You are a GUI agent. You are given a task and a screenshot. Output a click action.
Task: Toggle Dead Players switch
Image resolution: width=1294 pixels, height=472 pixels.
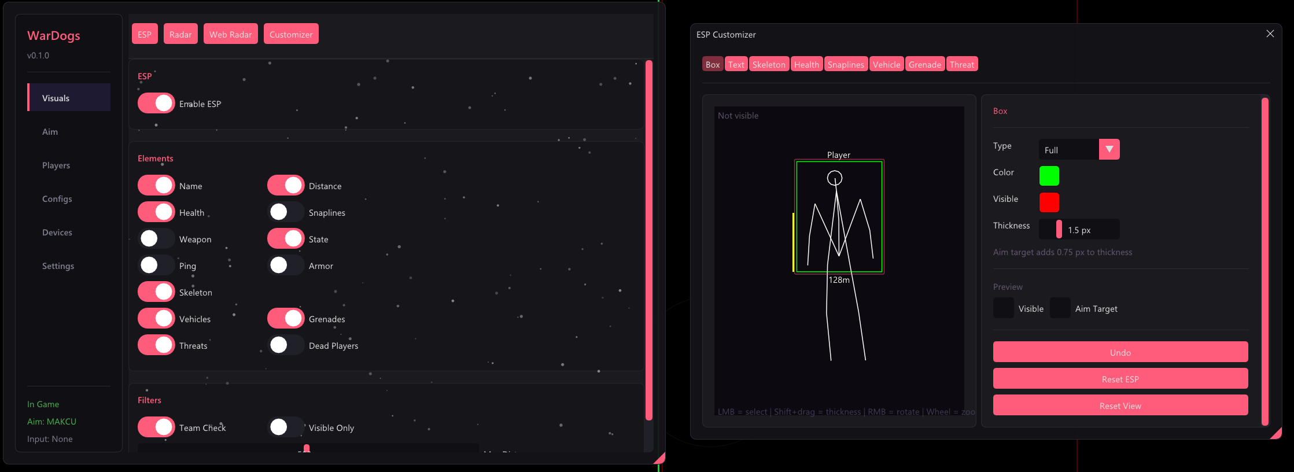point(286,345)
